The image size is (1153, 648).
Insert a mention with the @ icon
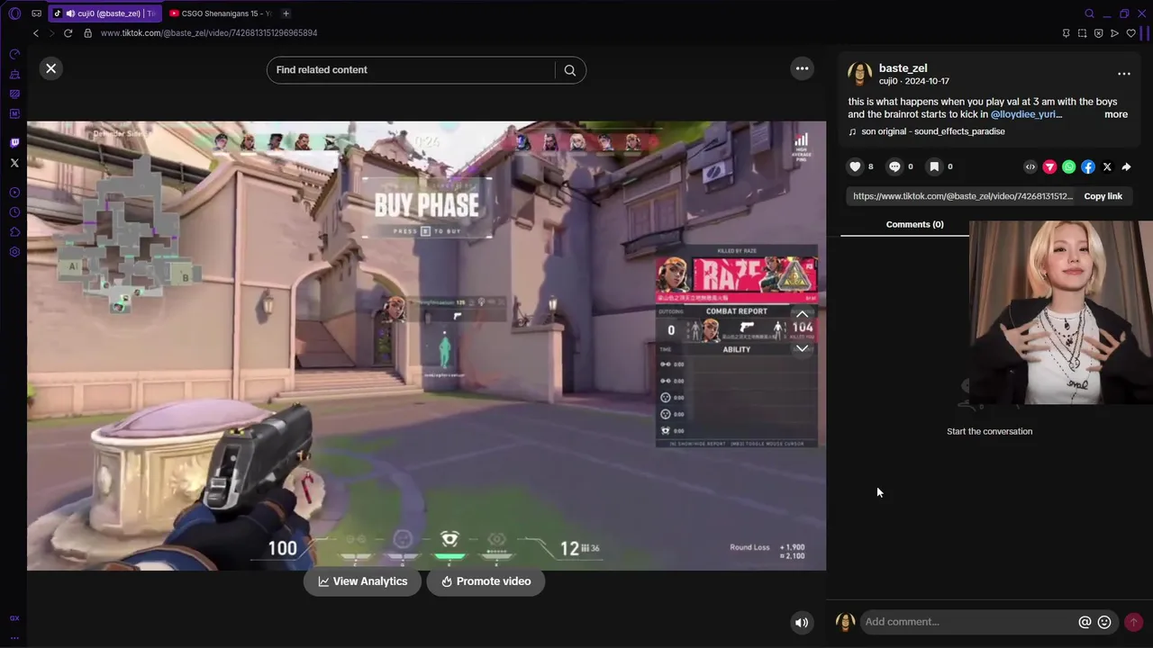point(1085,622)
